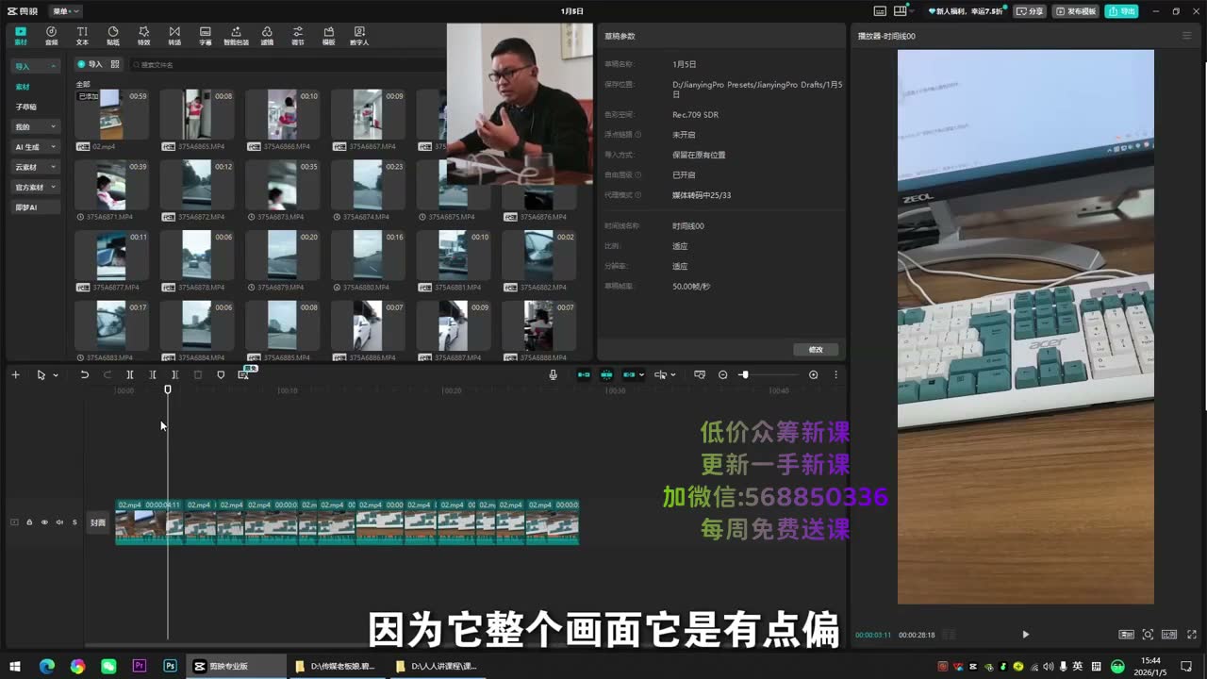
Task: Click the timeline playhead marker
Action: 168,389
